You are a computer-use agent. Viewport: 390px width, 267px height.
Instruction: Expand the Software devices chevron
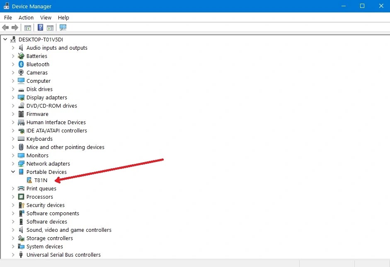point(13,221)
